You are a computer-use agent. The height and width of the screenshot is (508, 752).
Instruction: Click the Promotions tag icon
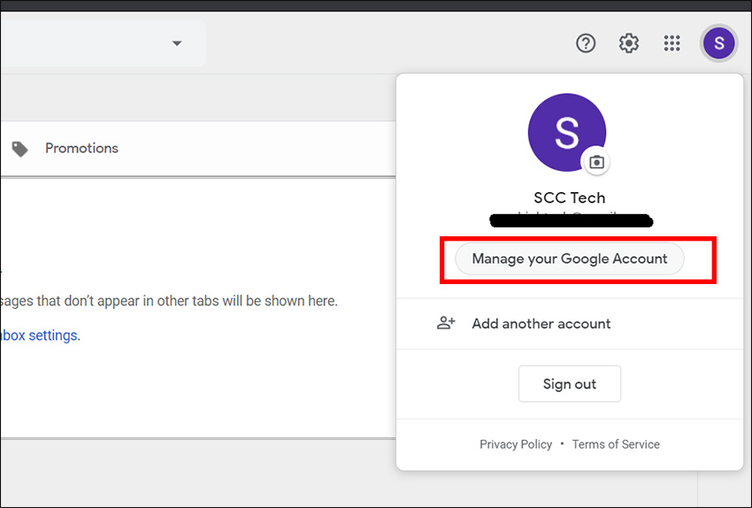pyautogui.click(x=19, y=149)
